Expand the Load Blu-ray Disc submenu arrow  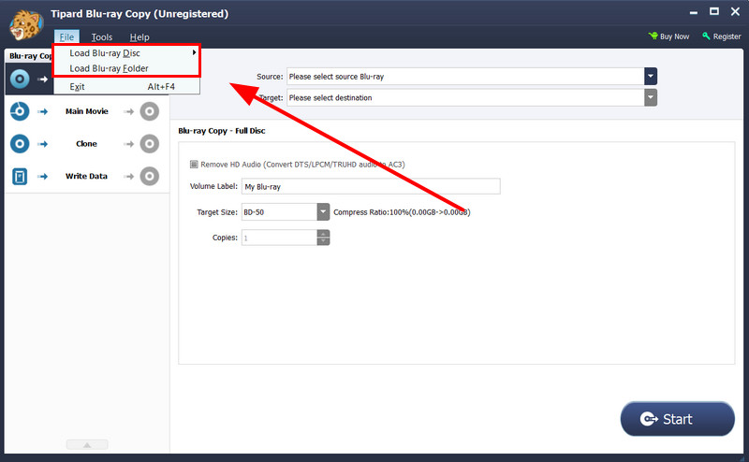pyautogui.click(x=194, y=52)
